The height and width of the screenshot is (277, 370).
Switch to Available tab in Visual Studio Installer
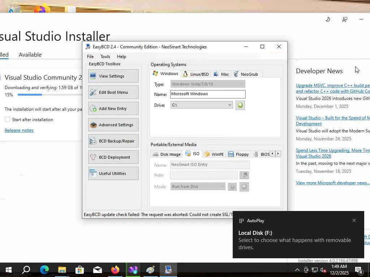30,55
